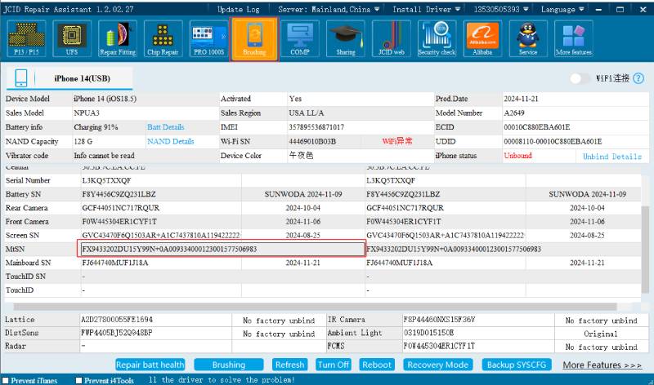The image size is (654, 385).
Task: Select Ambient Light value 0319D015150B
Action: (428, 333)
